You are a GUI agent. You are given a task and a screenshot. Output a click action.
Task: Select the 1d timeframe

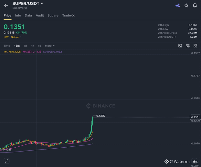click(39, 46)
